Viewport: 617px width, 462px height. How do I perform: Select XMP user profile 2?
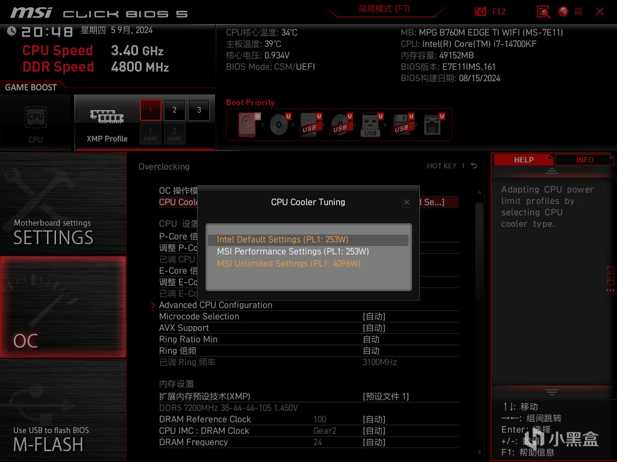(174, 134)
